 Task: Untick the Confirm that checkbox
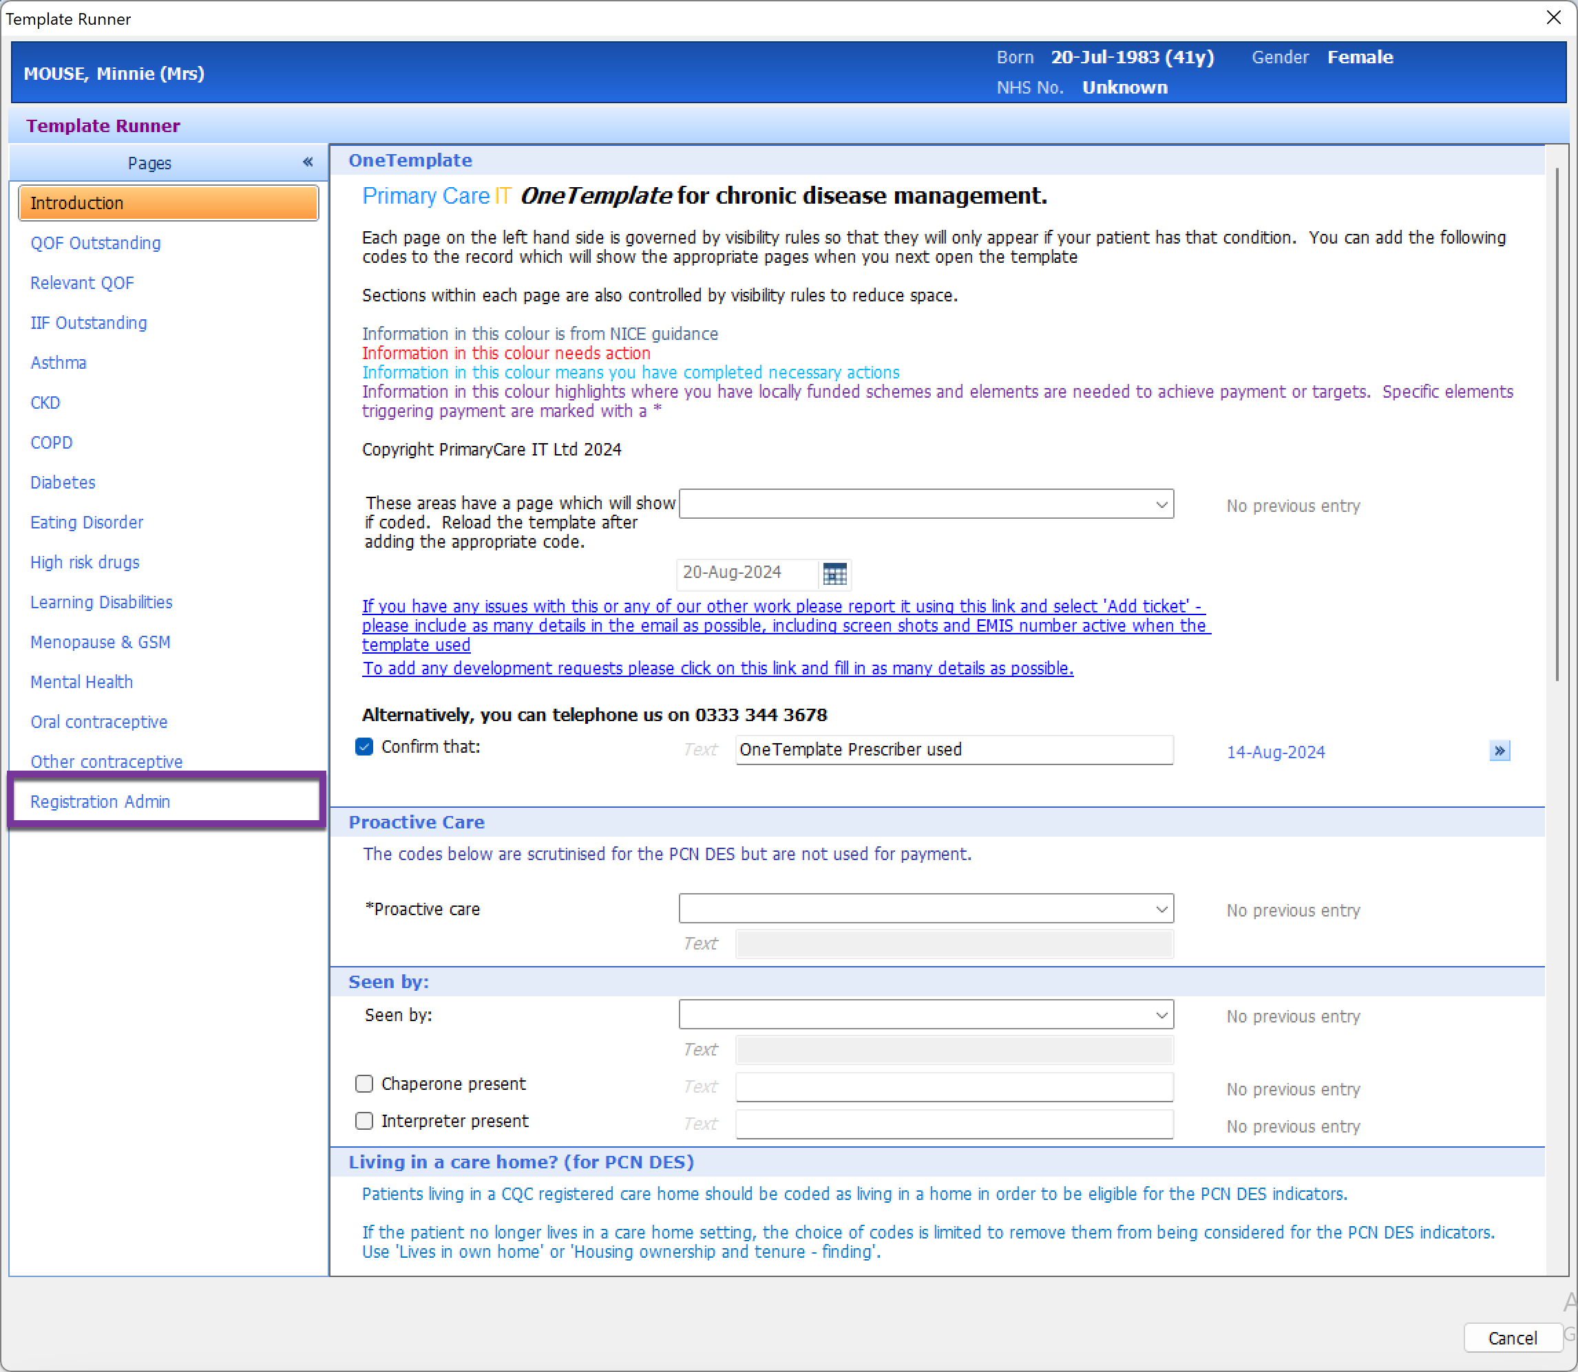[364, 747]
